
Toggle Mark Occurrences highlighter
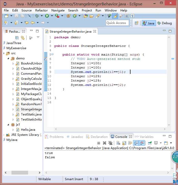(x=115, y=16)
